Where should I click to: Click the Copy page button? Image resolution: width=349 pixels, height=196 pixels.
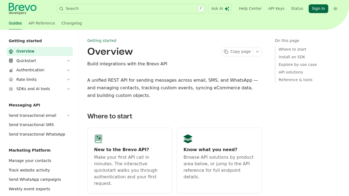click(x=237, y=52)
